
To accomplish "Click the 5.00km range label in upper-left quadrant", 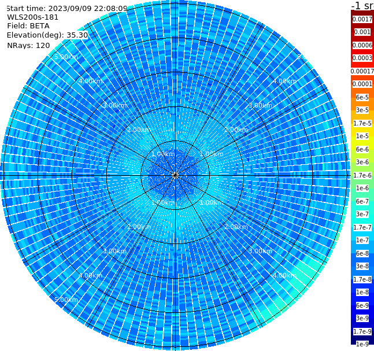I will coord(66,57).
